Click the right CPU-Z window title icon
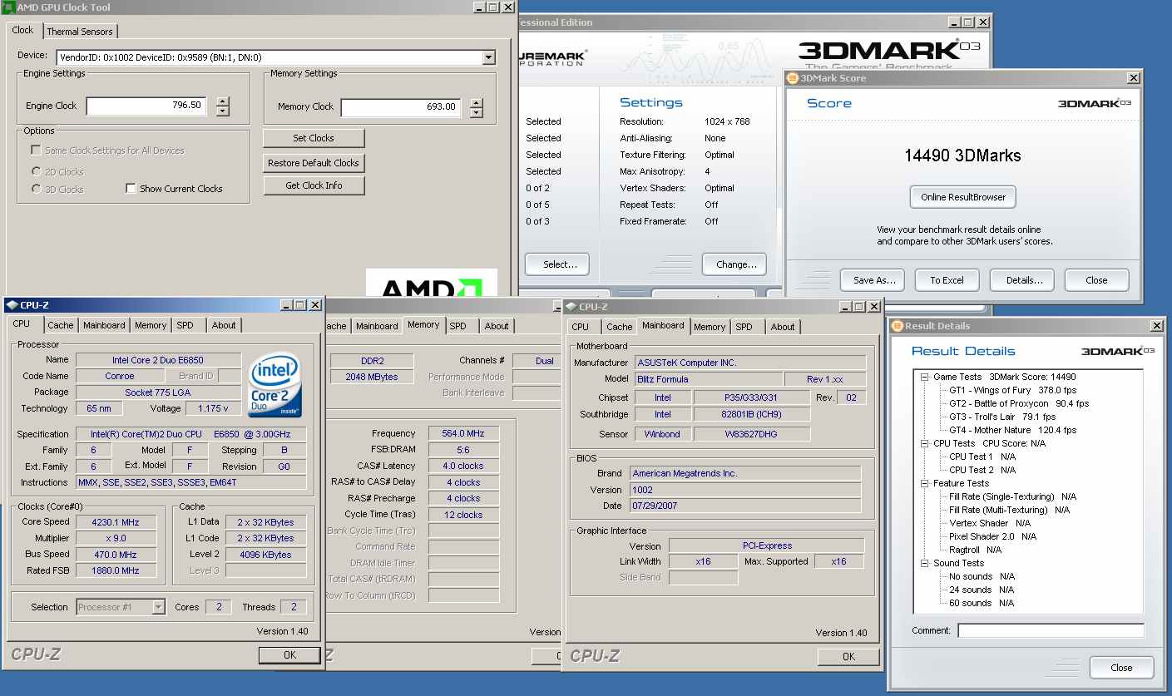The height and width of the screenshot is (696, 1172). click(x=570, y=307)
